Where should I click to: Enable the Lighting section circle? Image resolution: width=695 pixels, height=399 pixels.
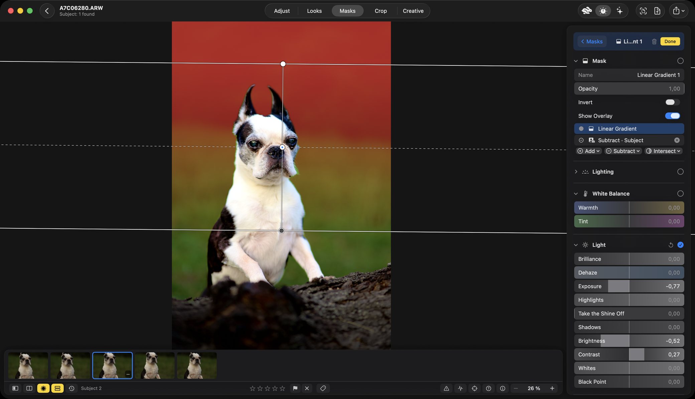680,172
